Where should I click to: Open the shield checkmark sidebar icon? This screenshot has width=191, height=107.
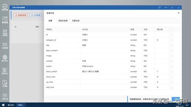(x=5, y=6)
